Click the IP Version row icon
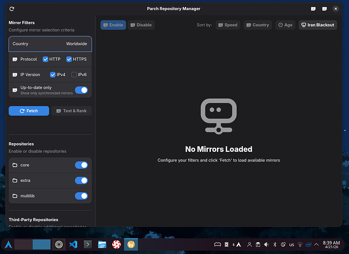The image size is (349, 254). tap(15, 75)
